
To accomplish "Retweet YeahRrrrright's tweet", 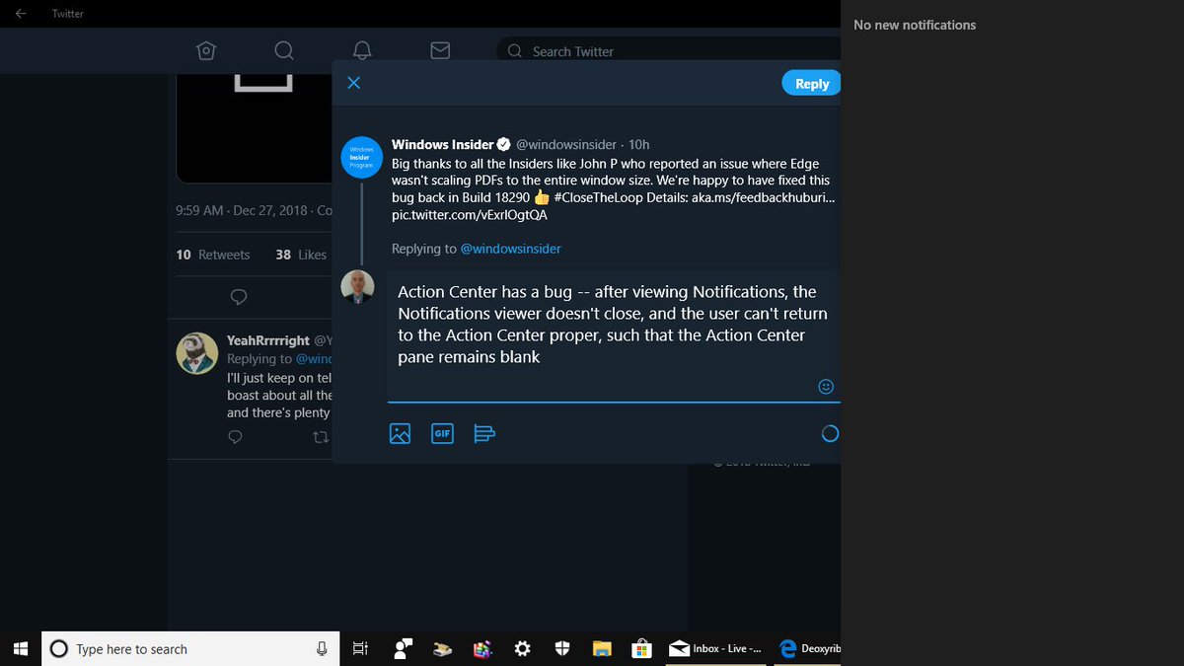I will tap(320, 437).
